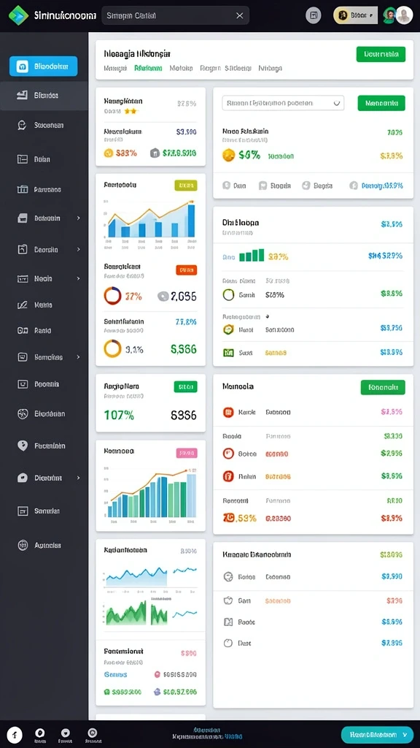Click the square icon left of yellow header button
Viewport: 420px width, 748px height.
coord(314,15)
